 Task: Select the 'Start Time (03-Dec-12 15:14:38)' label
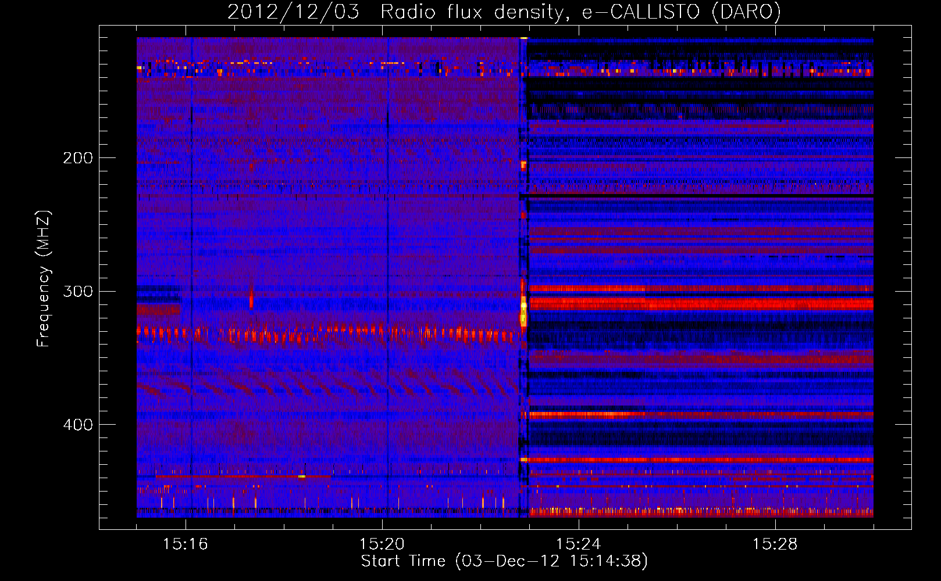(504, 562)
